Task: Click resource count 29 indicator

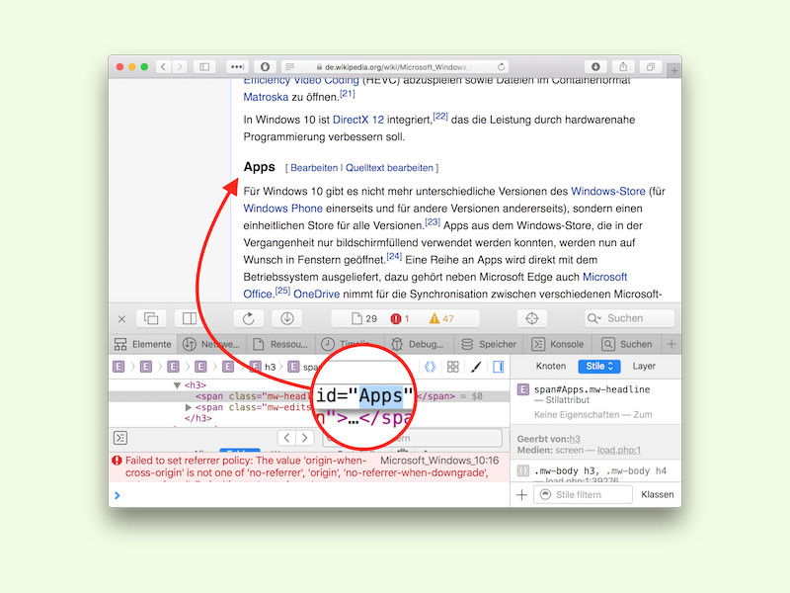Action: pos(364,318)
